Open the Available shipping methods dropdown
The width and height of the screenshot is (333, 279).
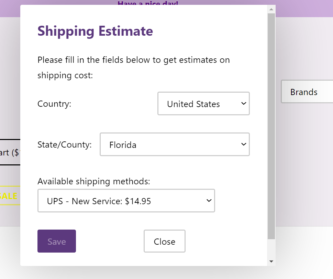point(126,201)
